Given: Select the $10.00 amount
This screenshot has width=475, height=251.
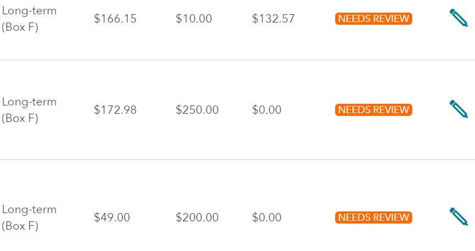Looking at the screenshot, I should click(194, 19).
